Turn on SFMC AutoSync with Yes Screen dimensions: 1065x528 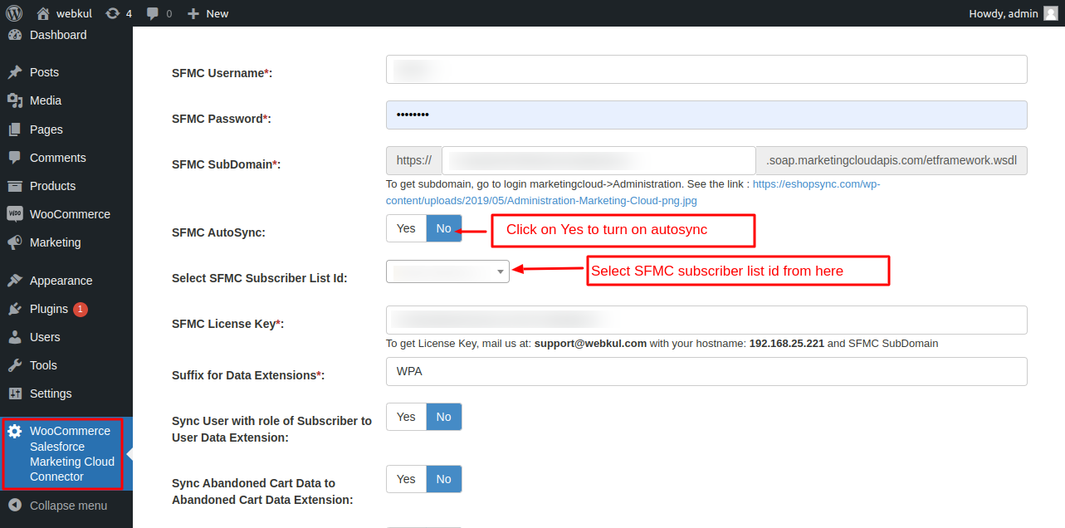[406, 228]
